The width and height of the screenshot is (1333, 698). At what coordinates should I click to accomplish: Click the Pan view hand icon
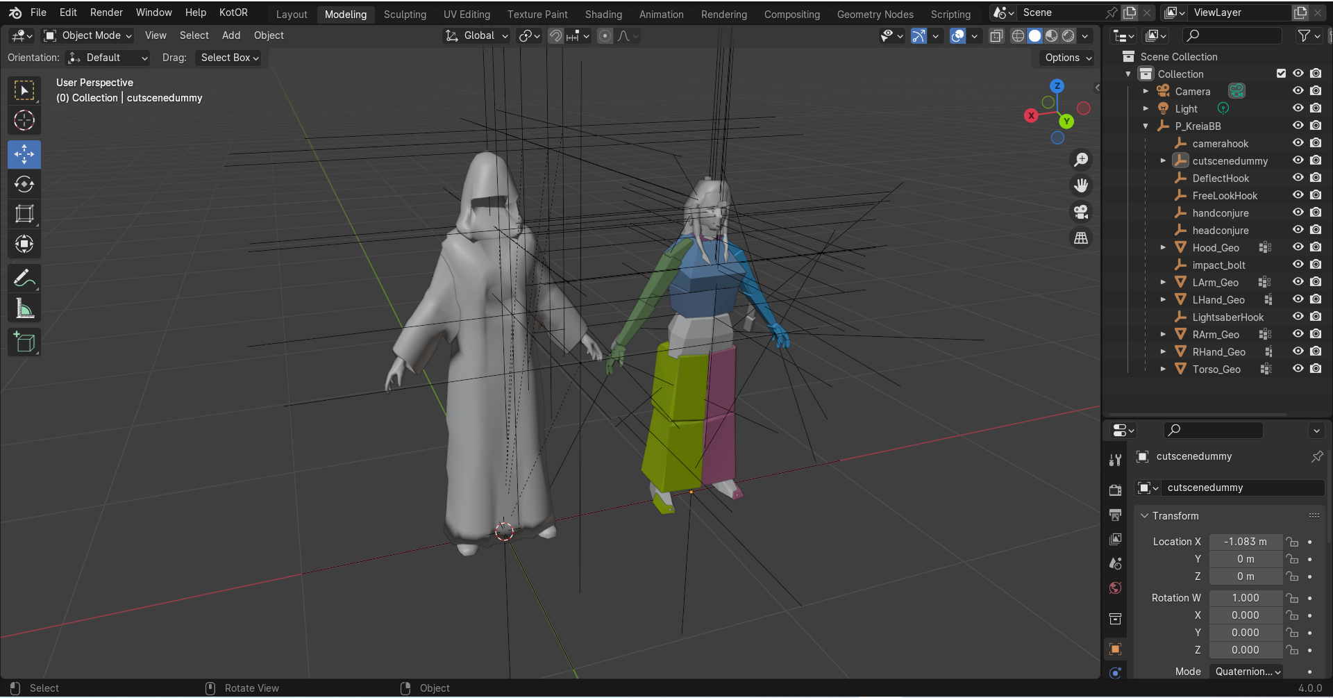pos(1081,185)
